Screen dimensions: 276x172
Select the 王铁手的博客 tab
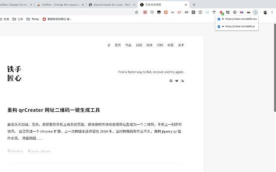(163, 5)
